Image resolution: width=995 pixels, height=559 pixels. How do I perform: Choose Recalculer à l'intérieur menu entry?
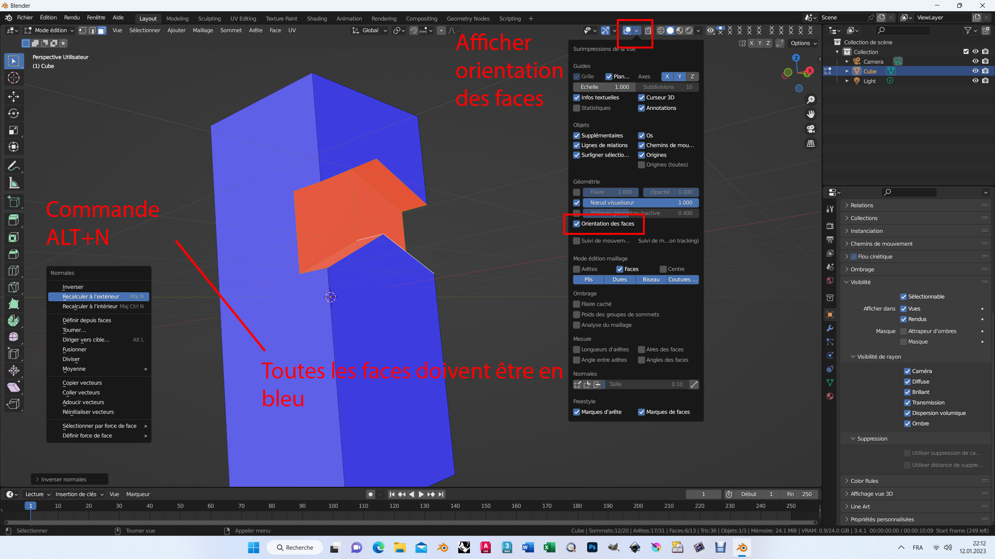90,306
